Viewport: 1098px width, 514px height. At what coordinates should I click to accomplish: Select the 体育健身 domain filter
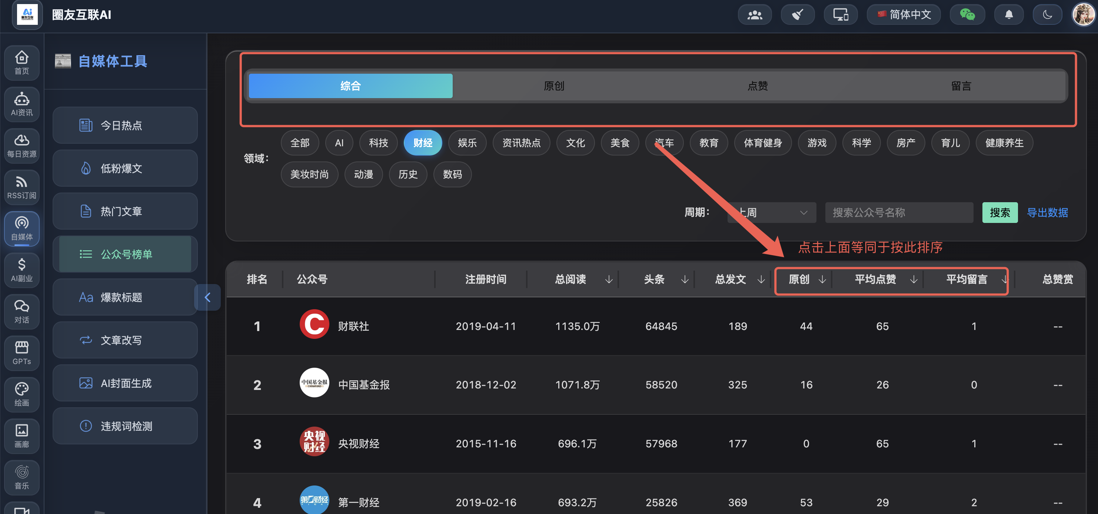pyautogui.click(x=763, y=143)
